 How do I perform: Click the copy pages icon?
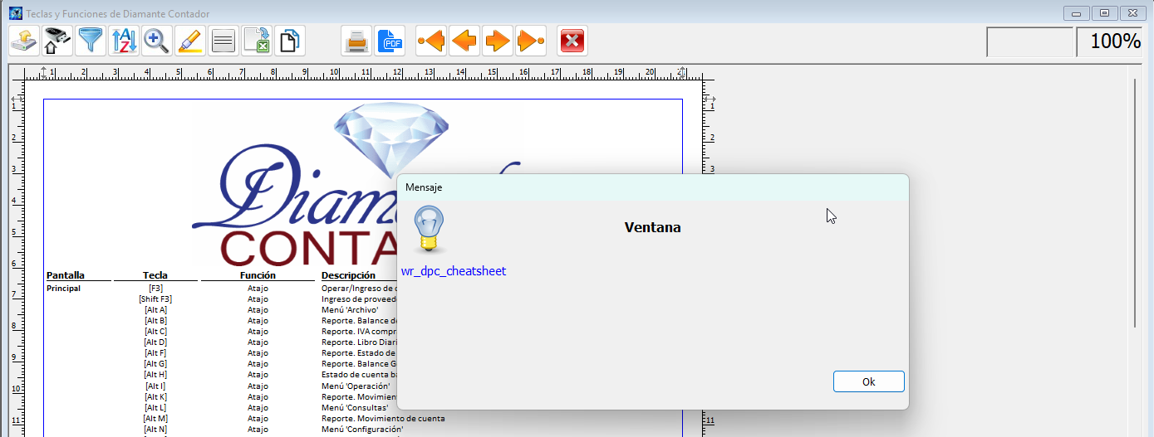point(290,40)
